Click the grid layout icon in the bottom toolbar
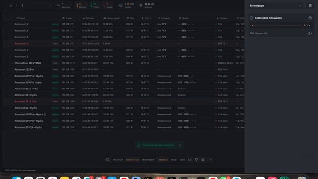This screenshot has height=179, width=318. [x=190, y=160]
